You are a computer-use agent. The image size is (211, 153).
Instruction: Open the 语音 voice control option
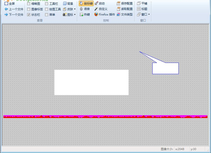(x=84, y=9)
